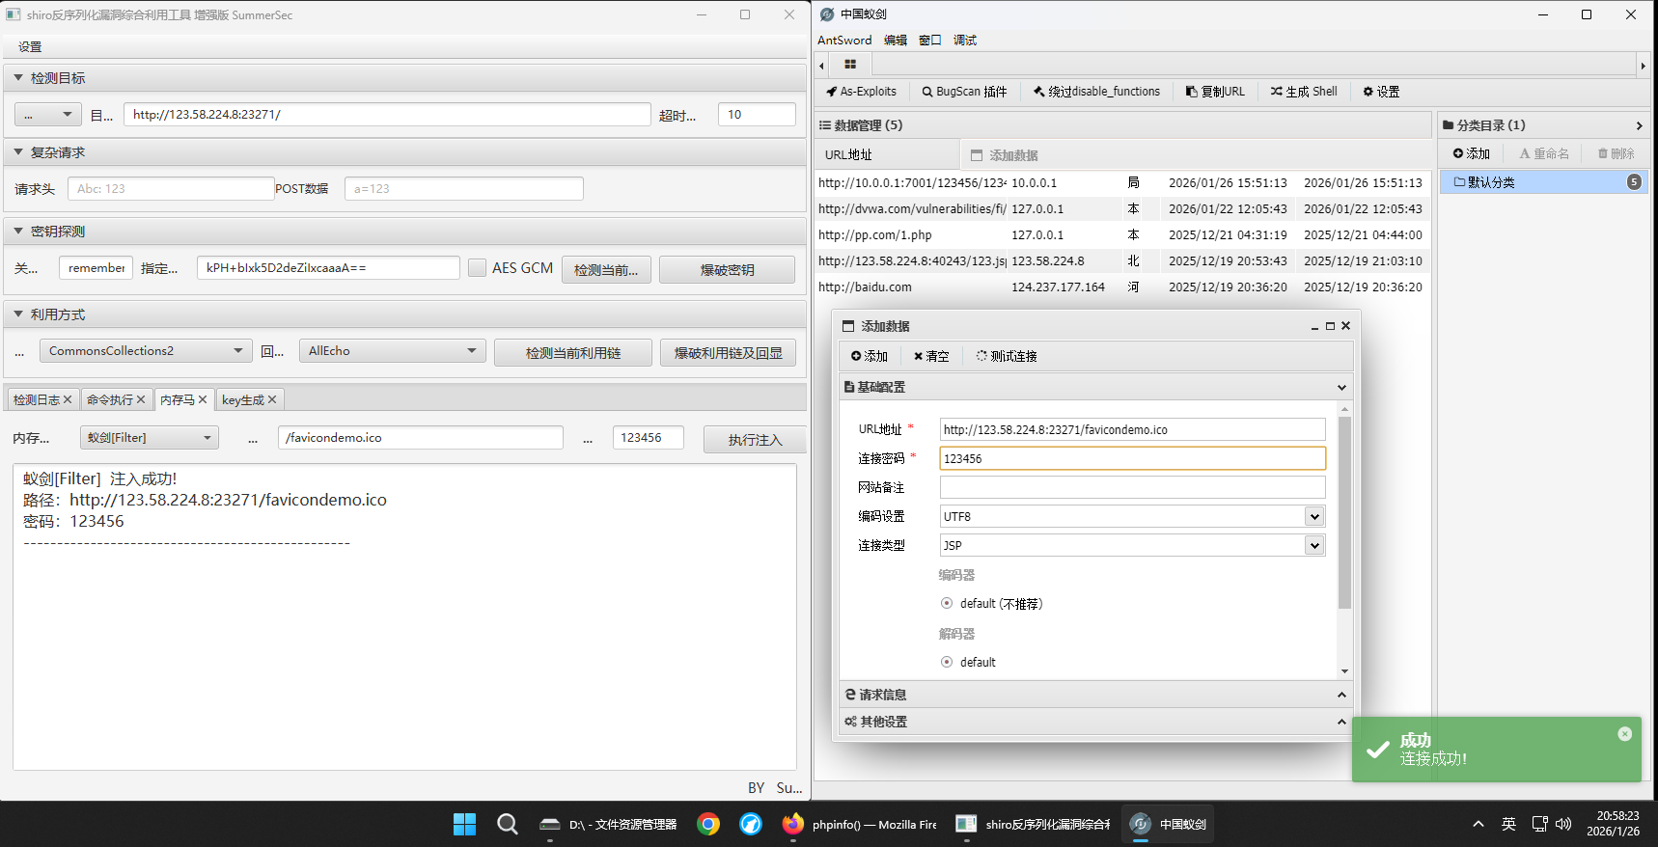Minimize the Add Data dialog

click(x=1314, y=326)
